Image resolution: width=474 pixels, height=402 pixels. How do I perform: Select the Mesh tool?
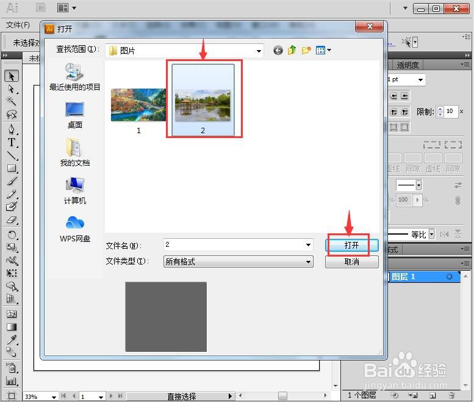[12, 314]
